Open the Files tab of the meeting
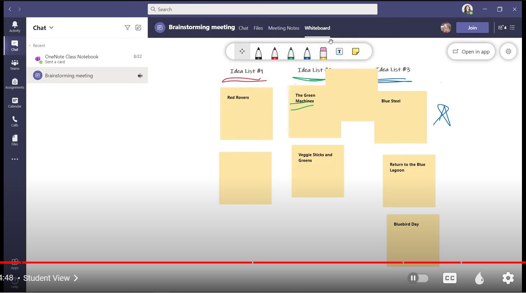 tap(258, 28)
